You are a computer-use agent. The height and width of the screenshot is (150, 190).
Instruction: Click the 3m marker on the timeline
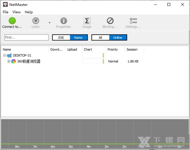point(106,147)
